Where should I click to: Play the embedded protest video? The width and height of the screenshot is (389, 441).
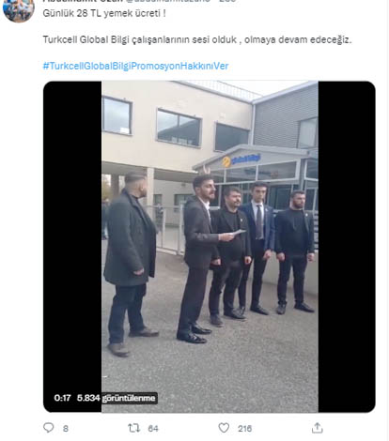[x=210, y=247]
